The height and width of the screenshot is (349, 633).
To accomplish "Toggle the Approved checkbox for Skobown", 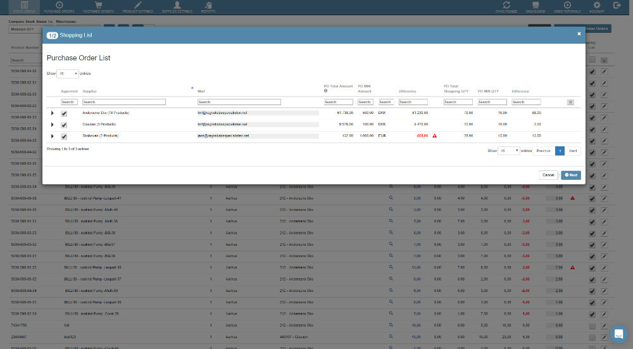I will tap(64, 136).
